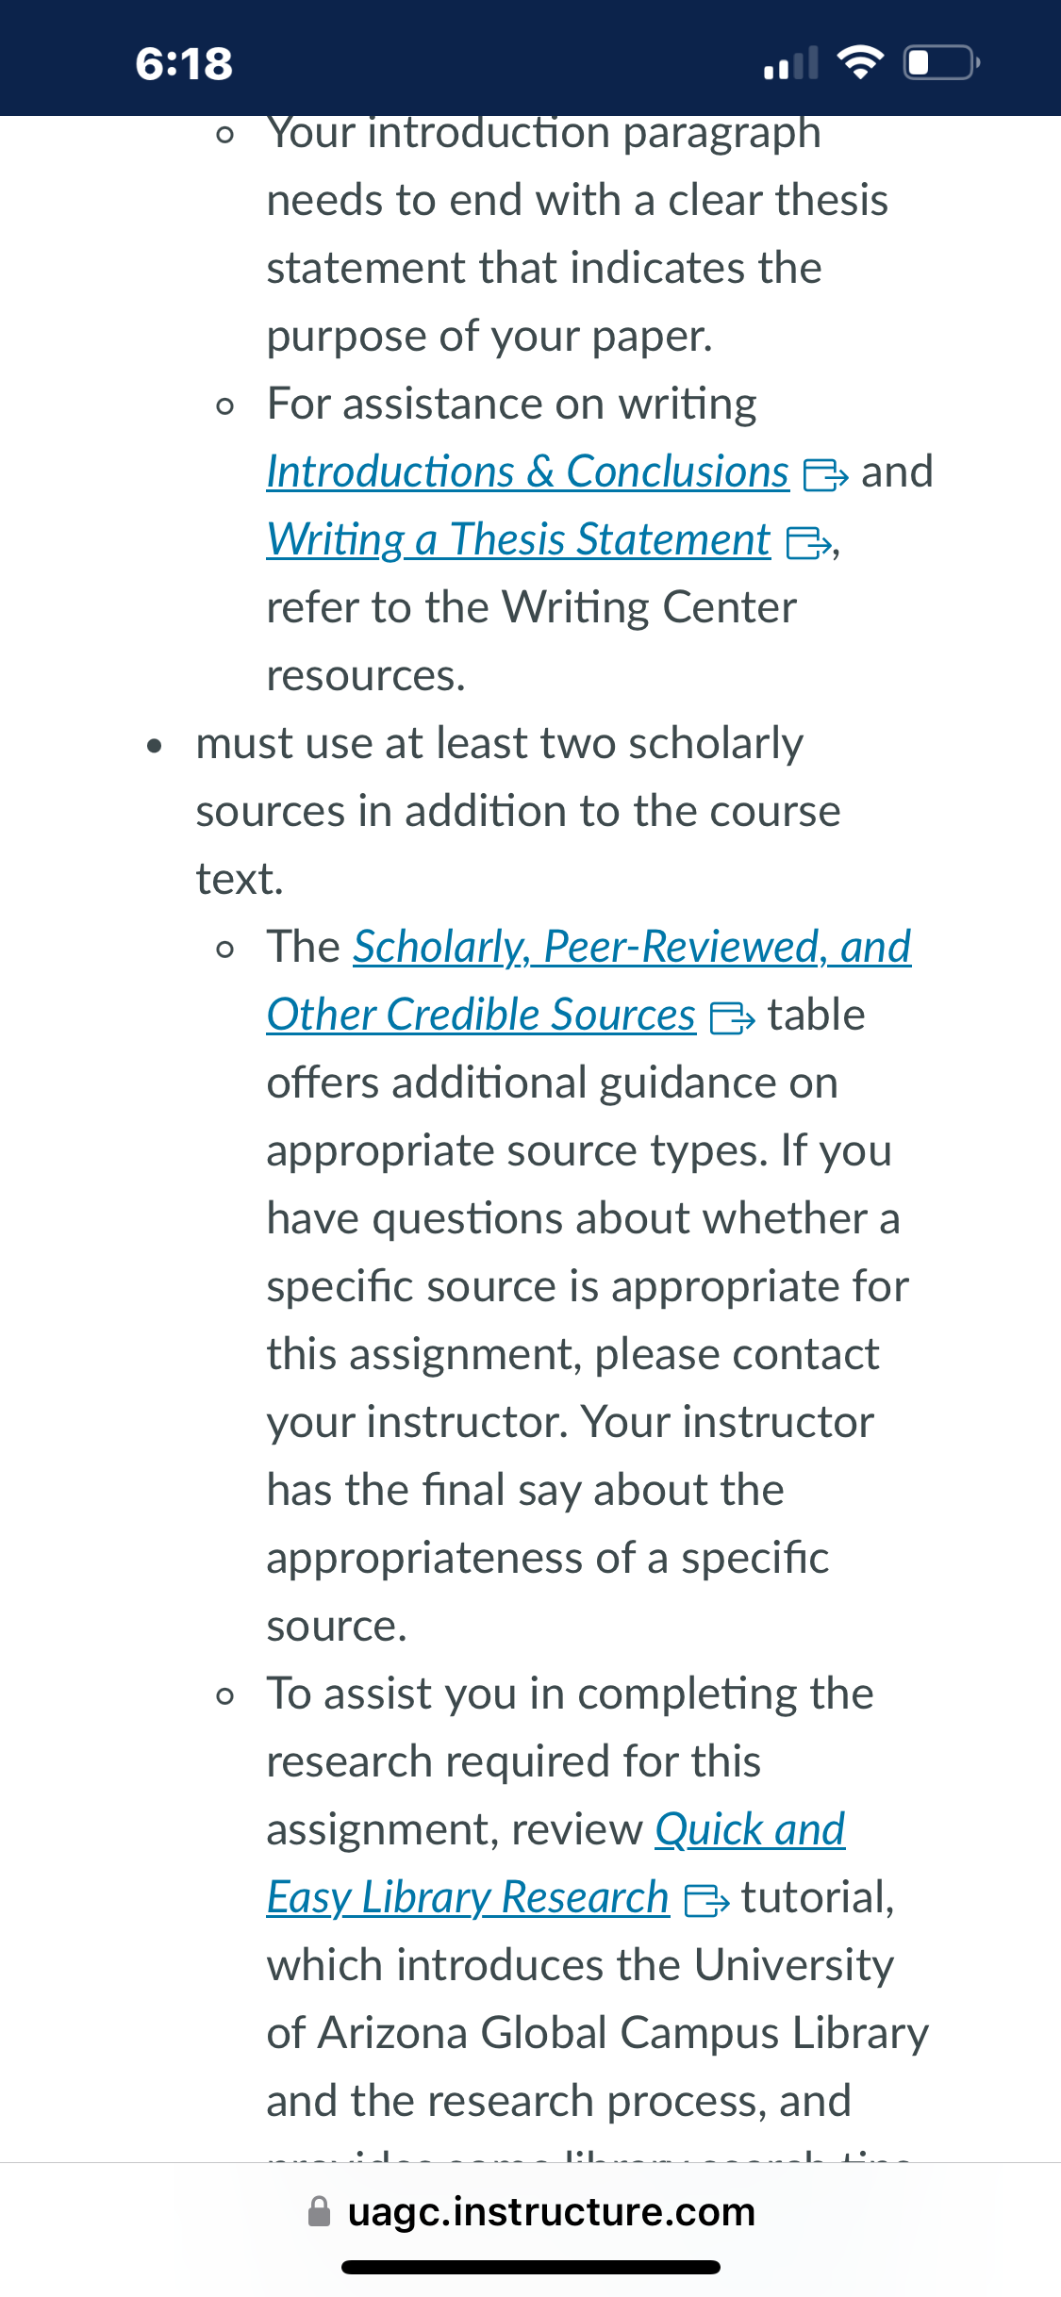Tap external link icon after Library Research

pos(706,1901)
